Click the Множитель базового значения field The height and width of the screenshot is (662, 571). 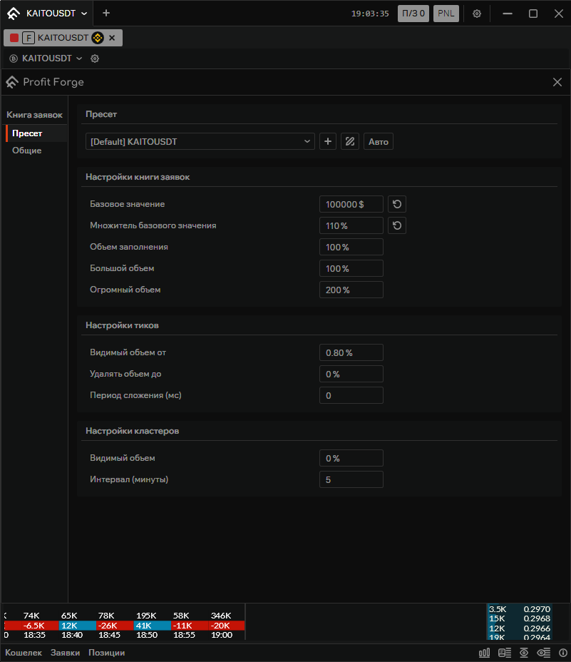(351, 226)
